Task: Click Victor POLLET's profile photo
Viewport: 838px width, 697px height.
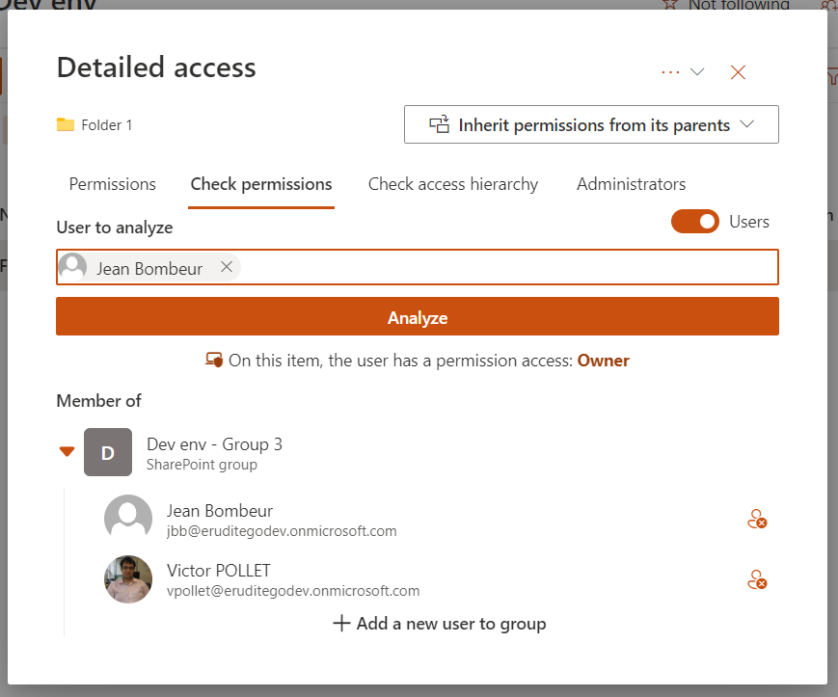Action: (x=127, y=578)
